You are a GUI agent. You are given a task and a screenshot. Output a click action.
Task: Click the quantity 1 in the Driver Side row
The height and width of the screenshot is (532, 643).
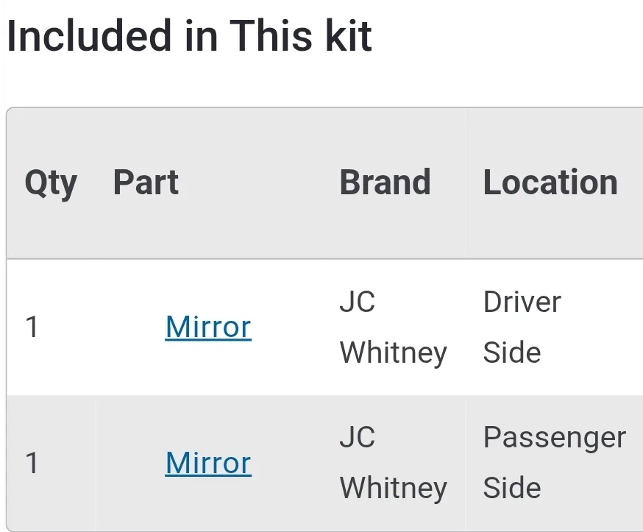[32, 327]
